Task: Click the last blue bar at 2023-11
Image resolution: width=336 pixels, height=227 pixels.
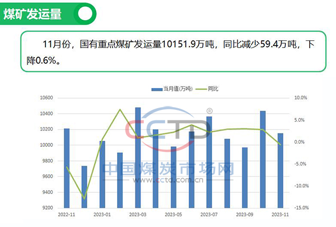Action: coord(280,170)
